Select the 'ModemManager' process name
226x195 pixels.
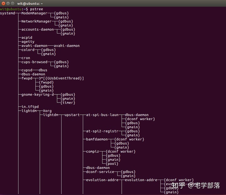point(34,13)
